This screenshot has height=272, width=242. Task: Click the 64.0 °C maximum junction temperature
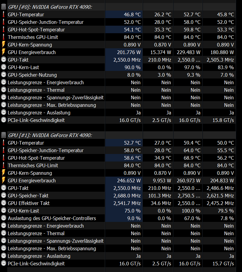point(192,150)
